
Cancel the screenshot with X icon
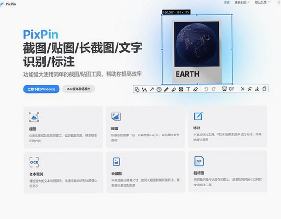pos(243,89)
